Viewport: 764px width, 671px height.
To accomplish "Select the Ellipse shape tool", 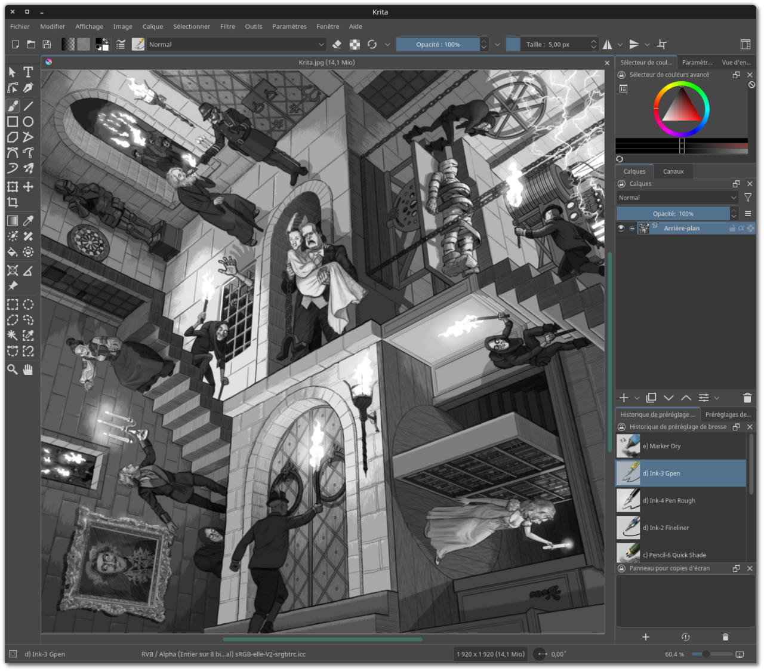I will click(x=28, y=121).
